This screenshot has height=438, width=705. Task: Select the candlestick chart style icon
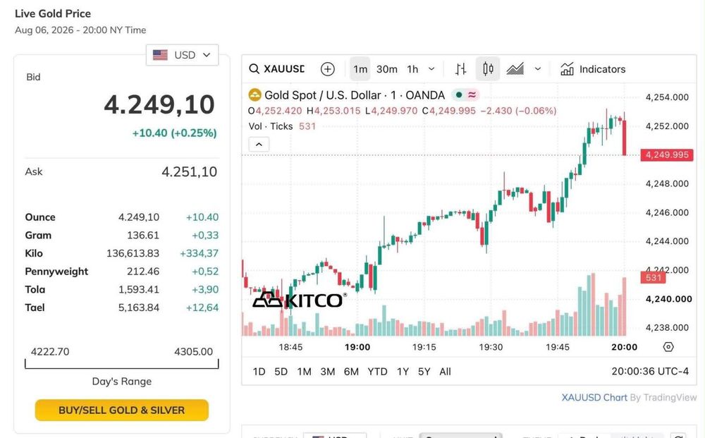488,69
